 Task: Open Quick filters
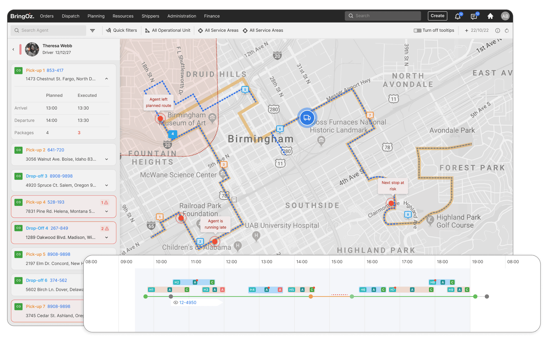121,30
